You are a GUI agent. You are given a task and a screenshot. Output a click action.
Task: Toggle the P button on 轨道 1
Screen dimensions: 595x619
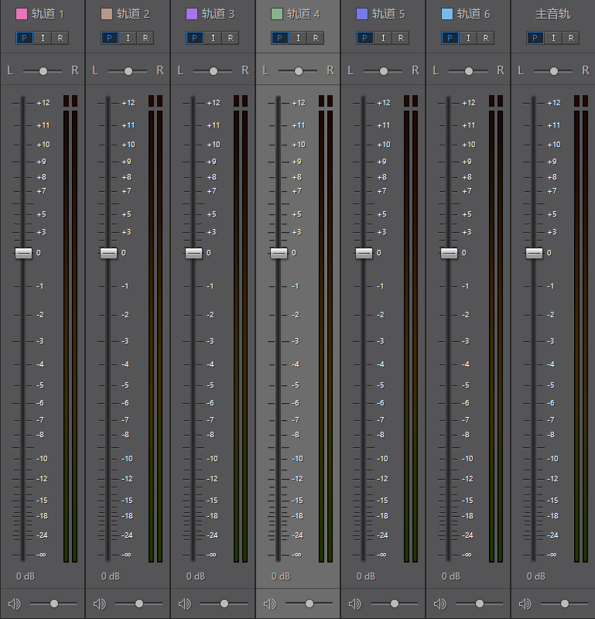click(23, 37)
